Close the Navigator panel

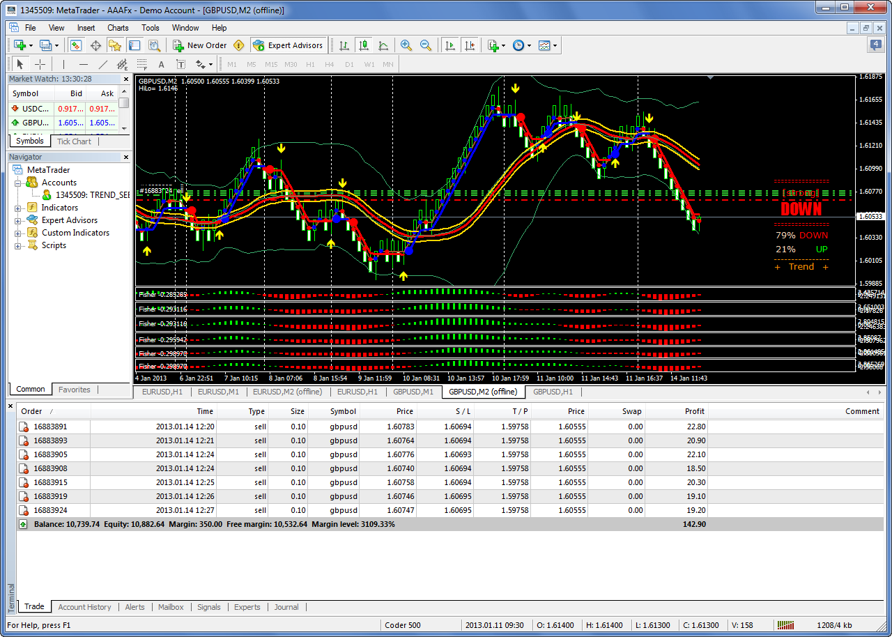tap(125, 157)
